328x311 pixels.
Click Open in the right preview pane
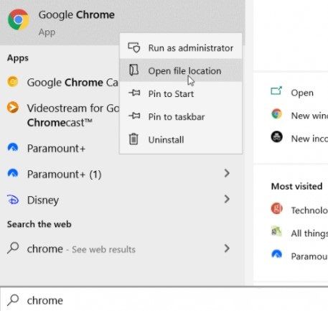[x=302, y=93]
